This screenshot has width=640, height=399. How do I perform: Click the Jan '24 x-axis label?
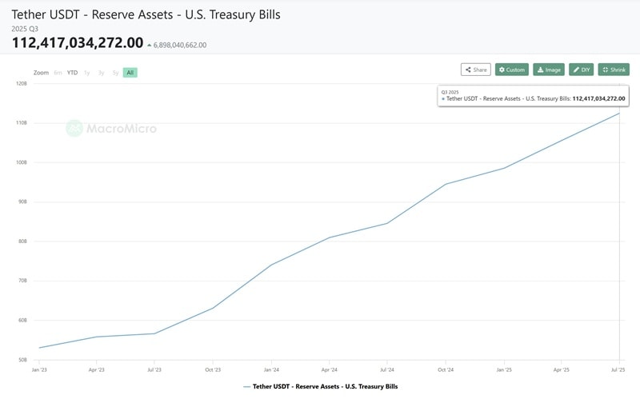[272, 370]
